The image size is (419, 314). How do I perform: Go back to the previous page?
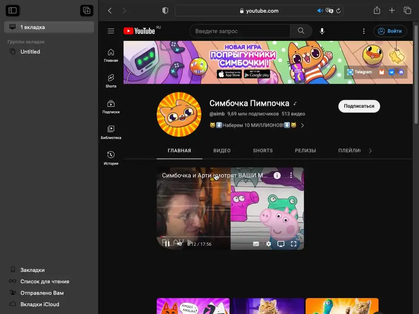[110, 11]
